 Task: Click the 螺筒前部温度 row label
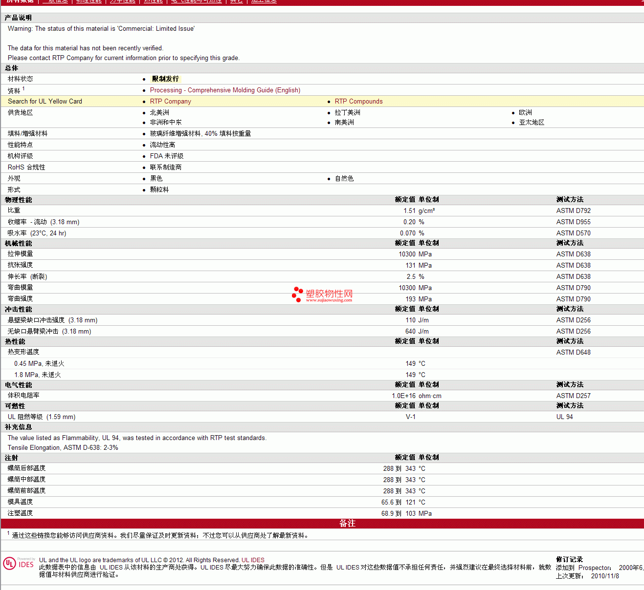click(26, 491)
